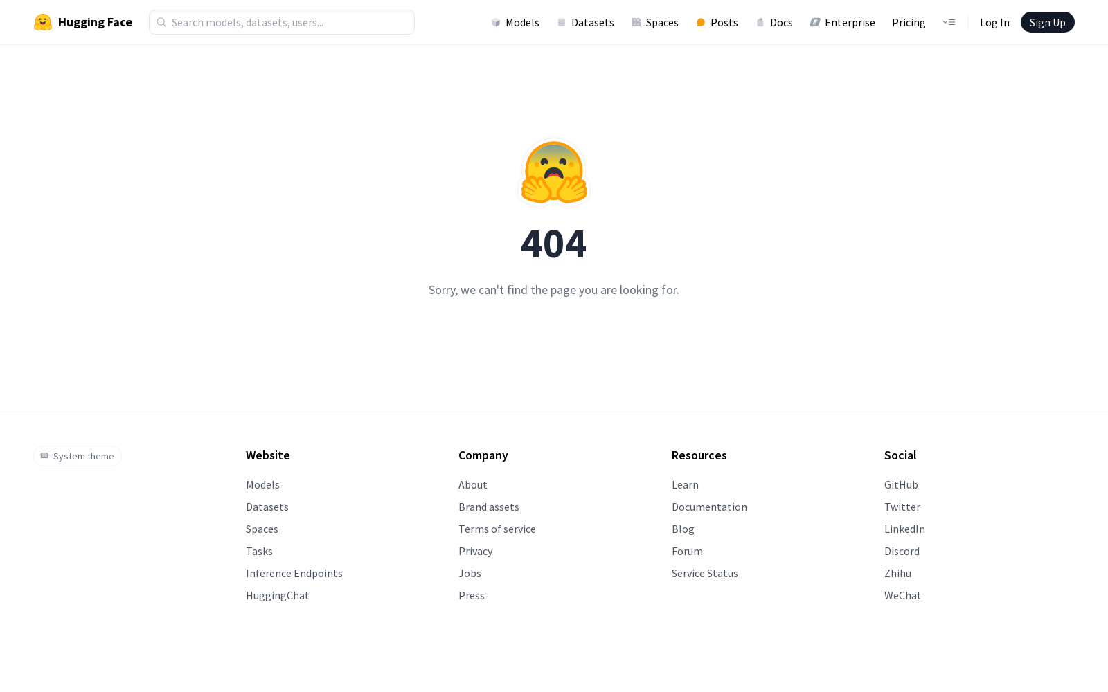
Task: Click the Sign Up button
Action: (x=1047, y=22)
